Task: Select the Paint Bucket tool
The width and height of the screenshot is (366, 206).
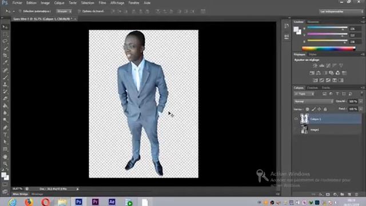Action: 5,106
